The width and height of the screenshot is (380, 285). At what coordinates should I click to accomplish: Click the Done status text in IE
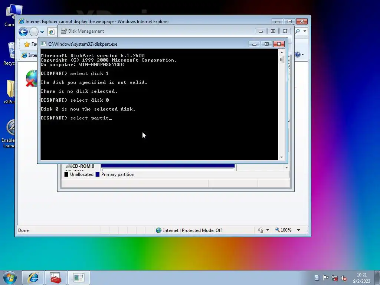23,230
